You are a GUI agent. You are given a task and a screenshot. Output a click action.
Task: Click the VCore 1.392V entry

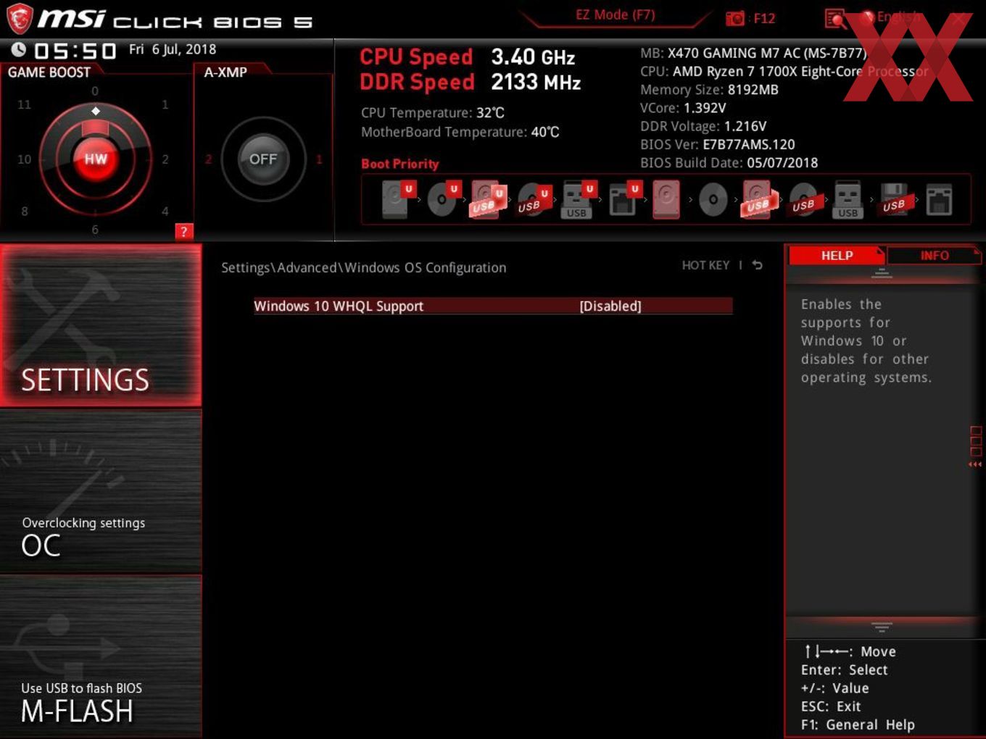pyautogui.click(x=683, y=108)
